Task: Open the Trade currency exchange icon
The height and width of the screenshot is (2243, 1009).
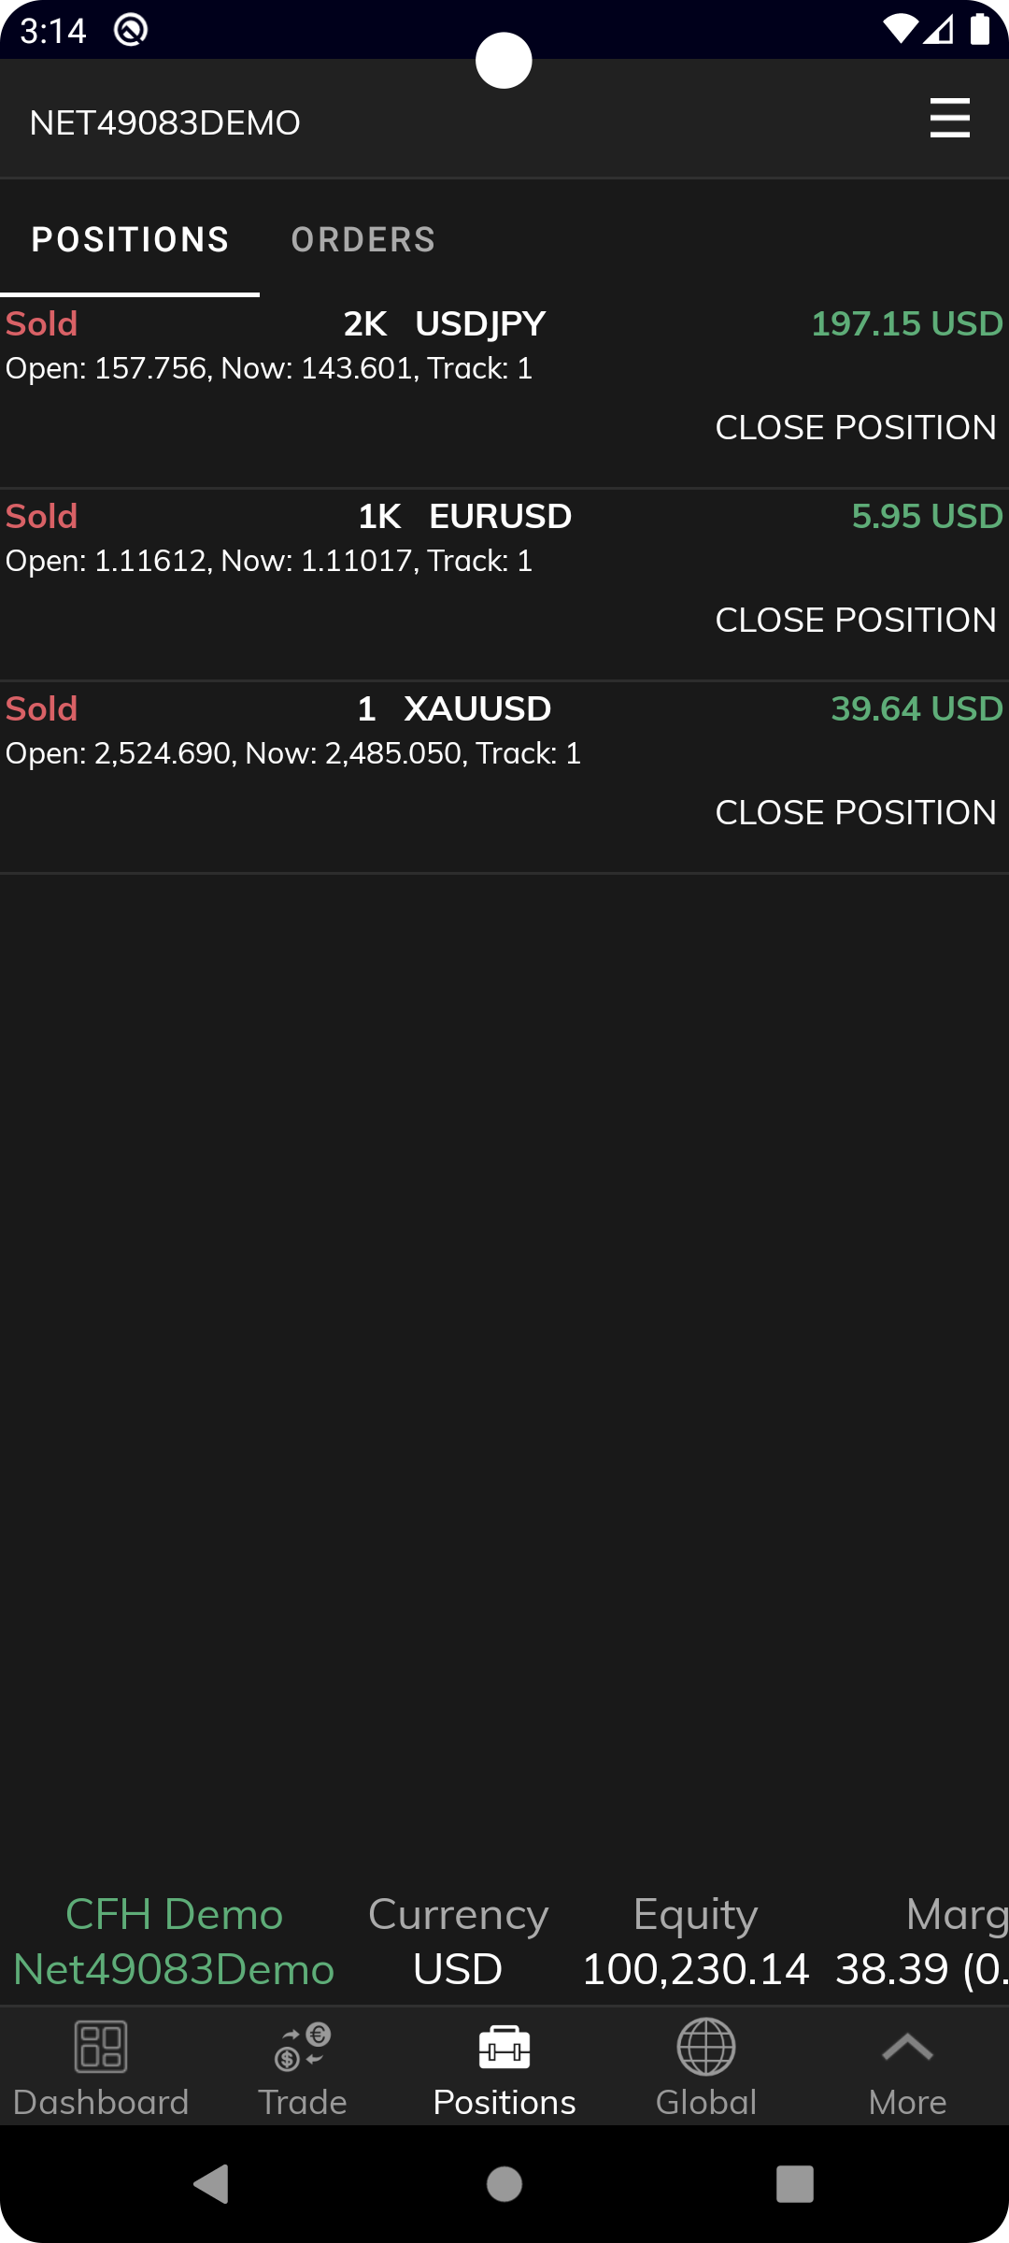Action: 303,2047
